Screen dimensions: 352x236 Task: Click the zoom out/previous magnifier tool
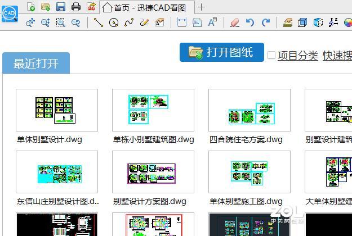coord(76,22)
